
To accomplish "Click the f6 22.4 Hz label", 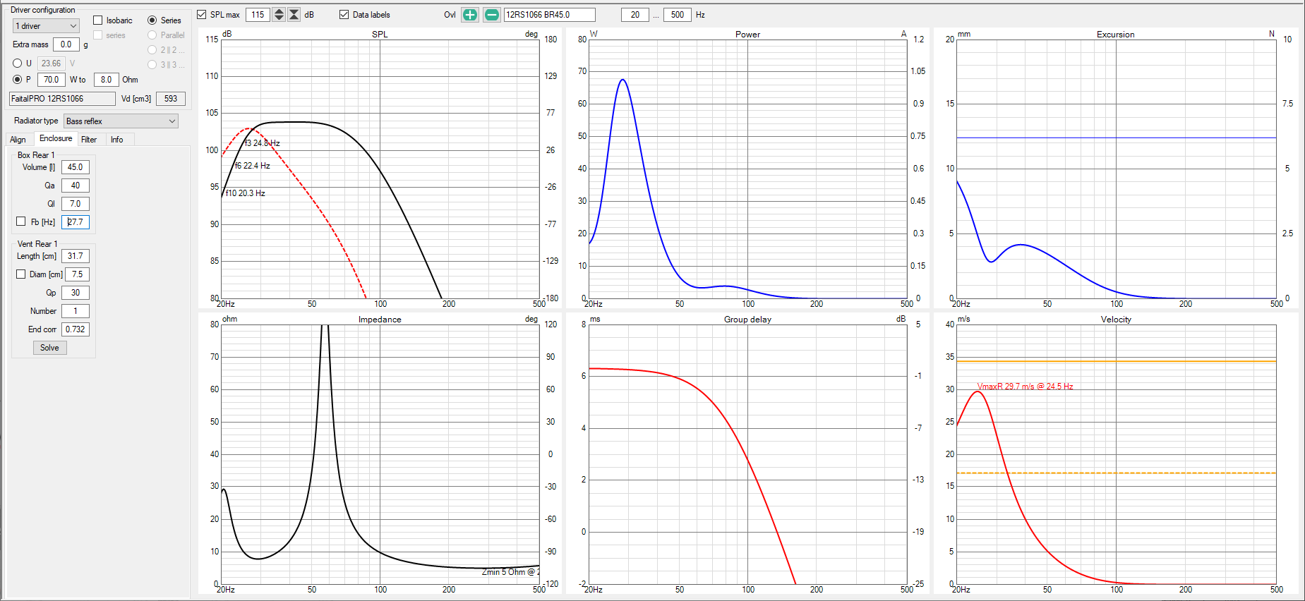I will [x=253, y=166].
